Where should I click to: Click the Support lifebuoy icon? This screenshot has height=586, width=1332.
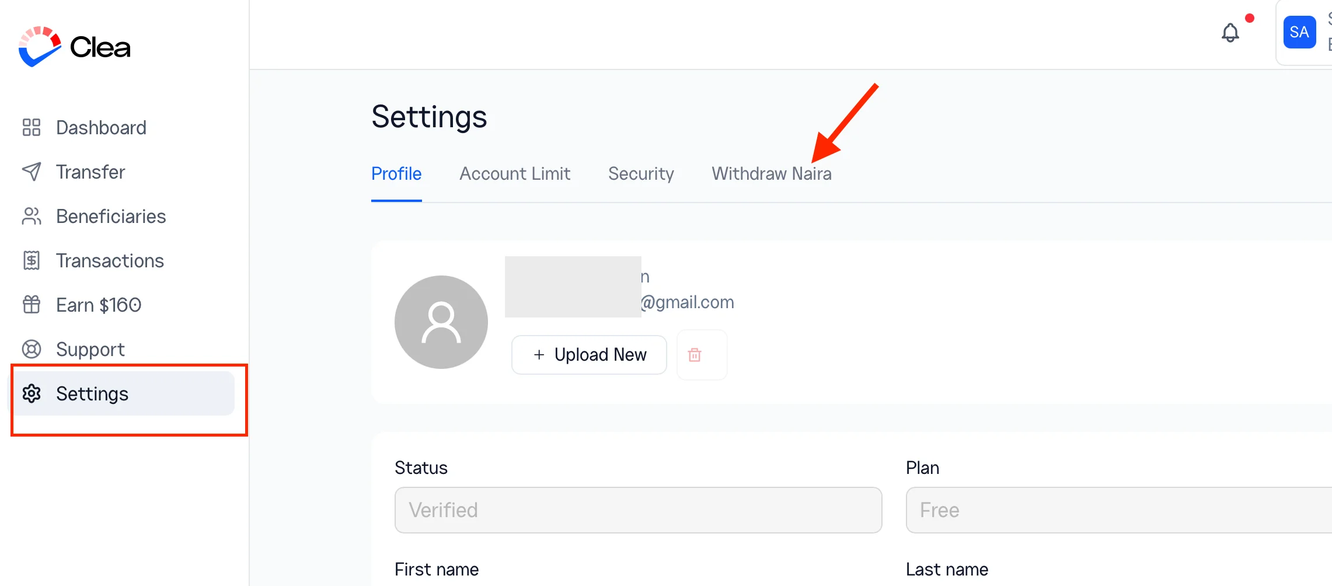pyautogui.click(x=32, y=349)
